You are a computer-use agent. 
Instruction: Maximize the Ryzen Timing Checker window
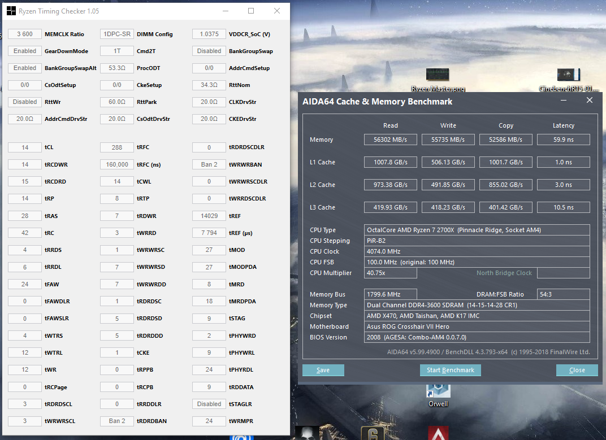[x=251, y=11]
